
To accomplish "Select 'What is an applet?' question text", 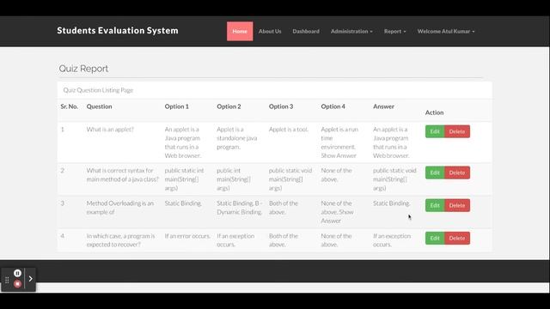I will click(x=110, y=130).
